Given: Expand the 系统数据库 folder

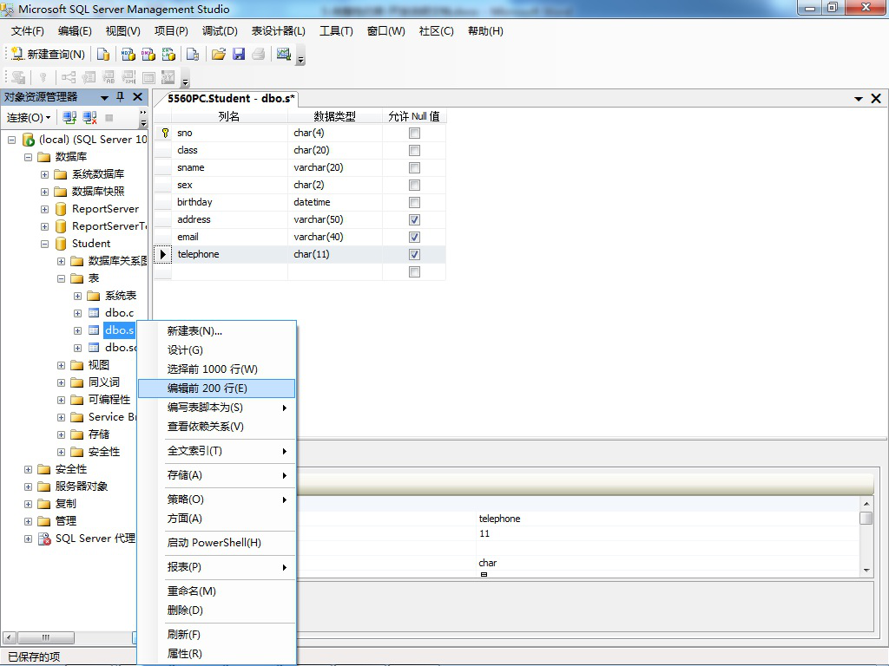Looking at the screenshot, I should pos(44,174).
